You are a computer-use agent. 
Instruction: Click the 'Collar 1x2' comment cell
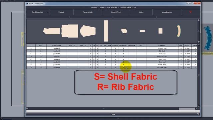coord(162,67)
